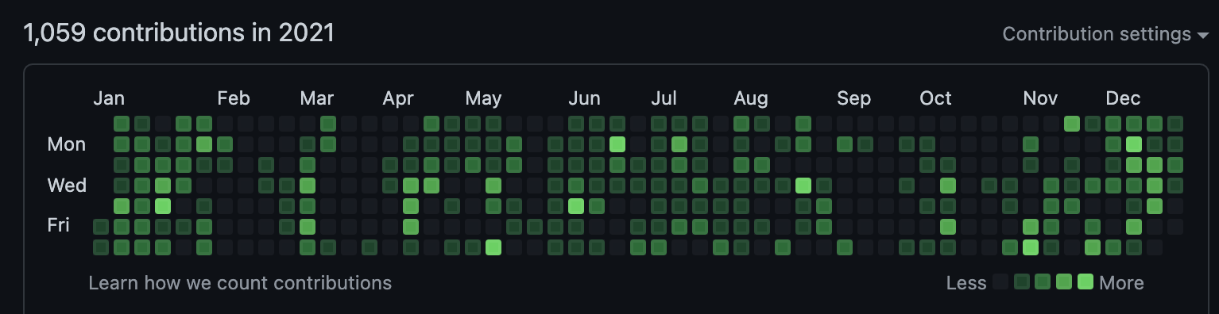This screenshot has height=314, width=1219.
Task: Click the Sep month label
Action: click(x=853, y=98)
